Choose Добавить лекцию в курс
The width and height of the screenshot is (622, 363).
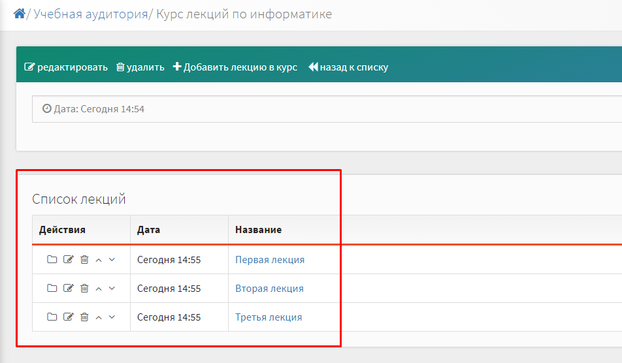(x=235, y=67)
